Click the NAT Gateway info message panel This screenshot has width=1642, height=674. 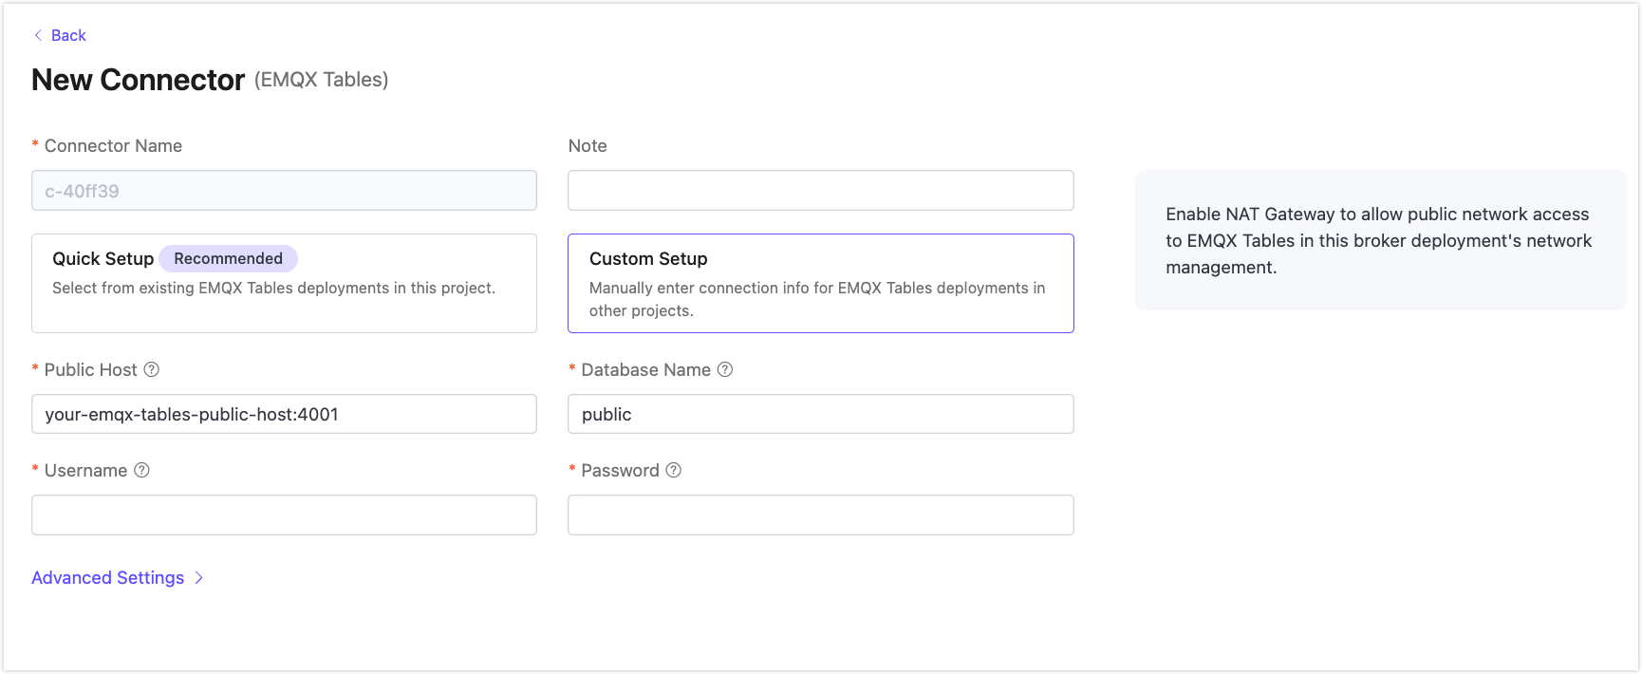1379,240
